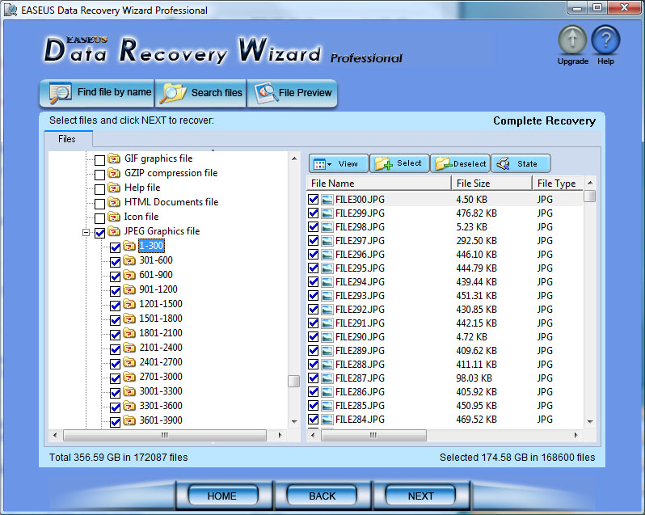
Task: Select the FILE297.JPG row
Action: coord(445,241)
